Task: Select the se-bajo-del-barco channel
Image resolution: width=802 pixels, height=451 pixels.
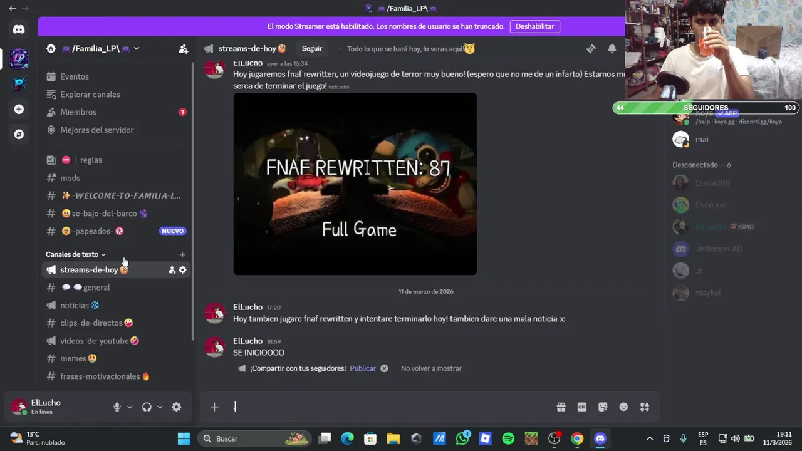Action: [117, 214]
